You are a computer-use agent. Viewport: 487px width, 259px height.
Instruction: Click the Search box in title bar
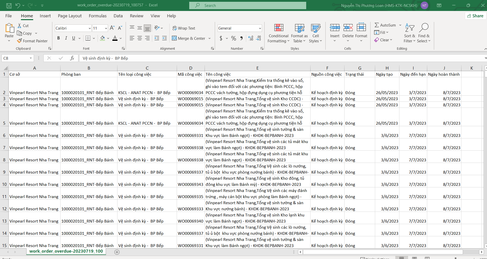coord(247,5)
